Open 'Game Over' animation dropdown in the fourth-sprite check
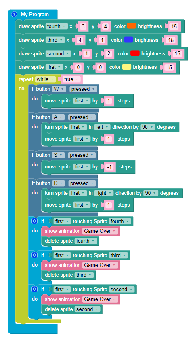Viewport: 189px width, 337px height. tap(100, 231)
